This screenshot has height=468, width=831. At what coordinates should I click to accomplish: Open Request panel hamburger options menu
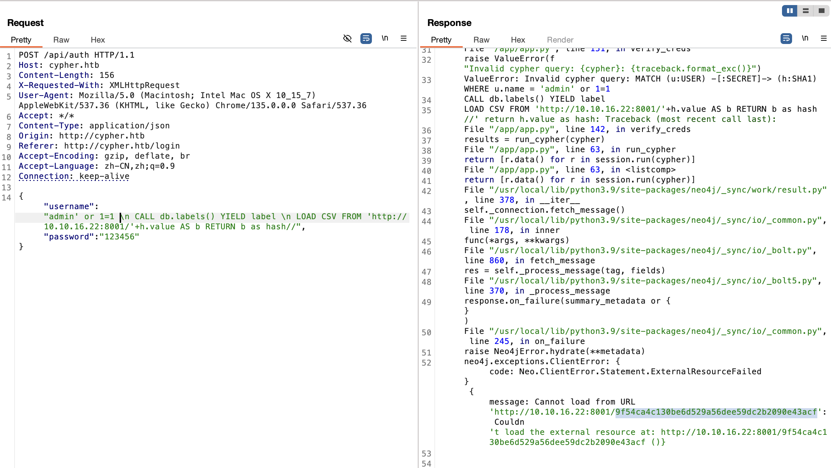point(404,38)
